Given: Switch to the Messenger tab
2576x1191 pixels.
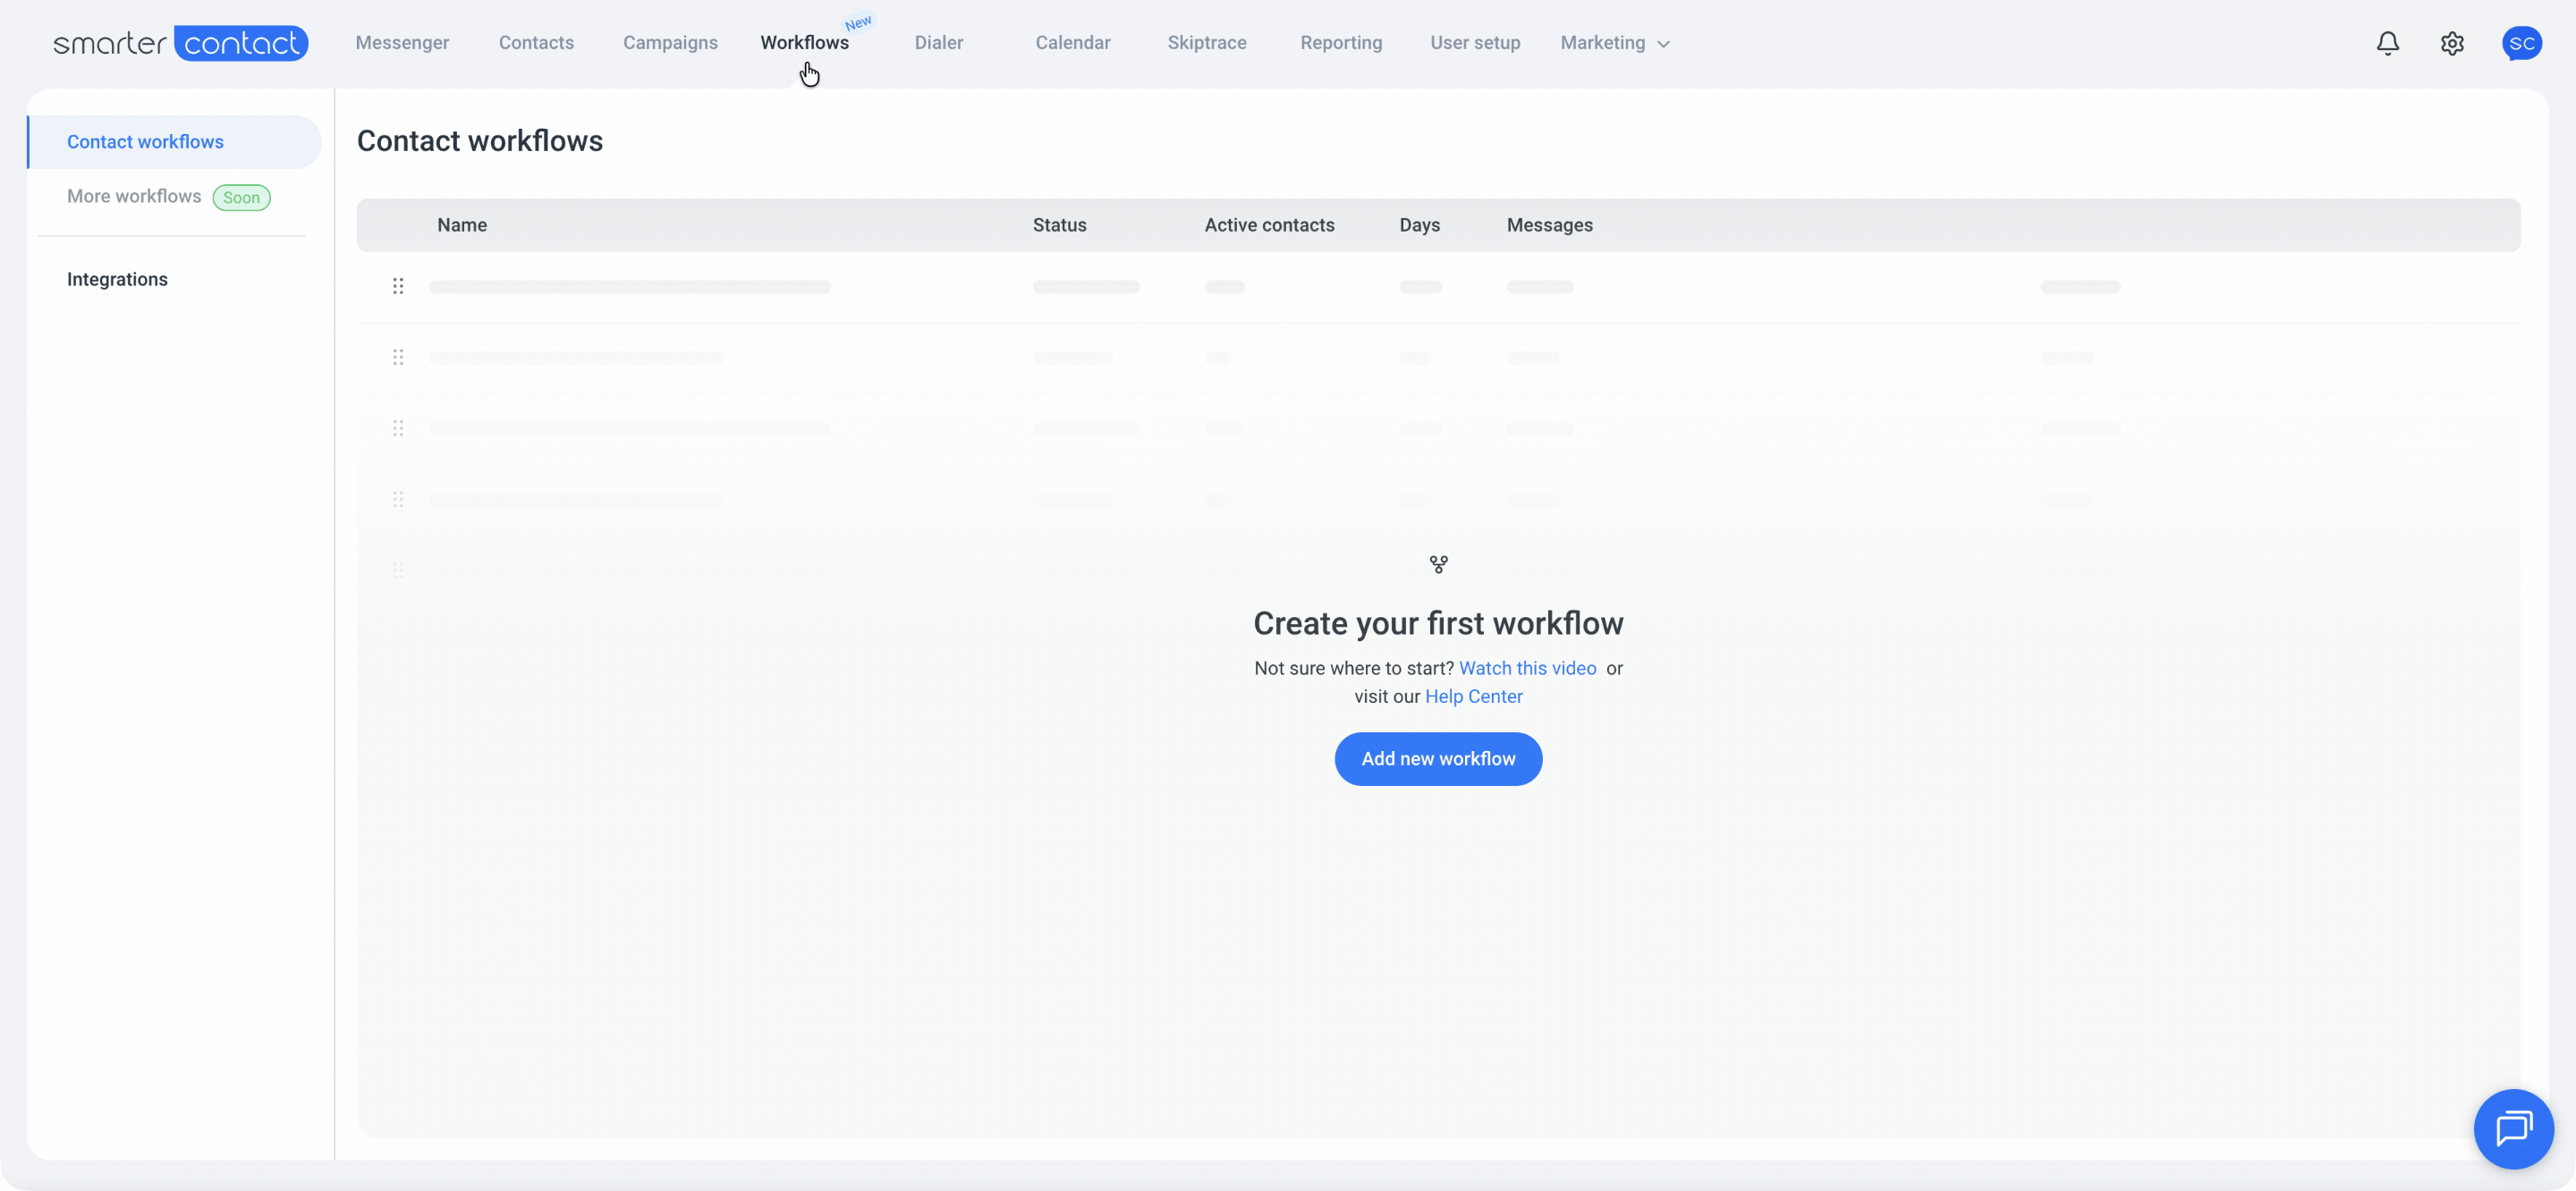Looking at the screenshot, I should point(402,43).
